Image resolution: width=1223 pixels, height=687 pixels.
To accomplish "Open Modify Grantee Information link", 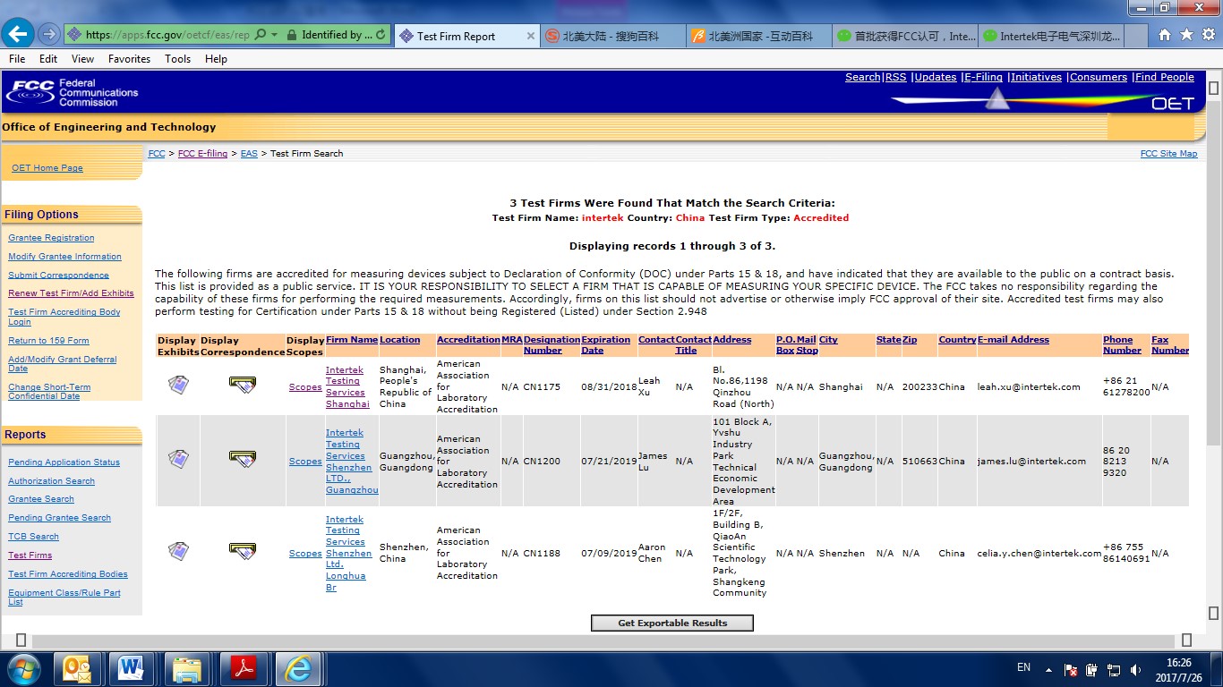I will coord(64,257).
